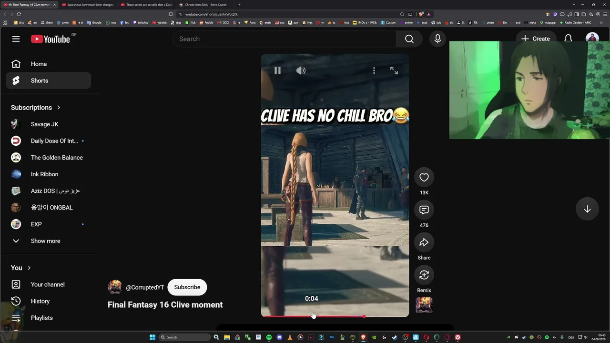This screenshot has height=343, width=610.
Task: Open the Ink Ribbon subscription
Action: (48, 174)
